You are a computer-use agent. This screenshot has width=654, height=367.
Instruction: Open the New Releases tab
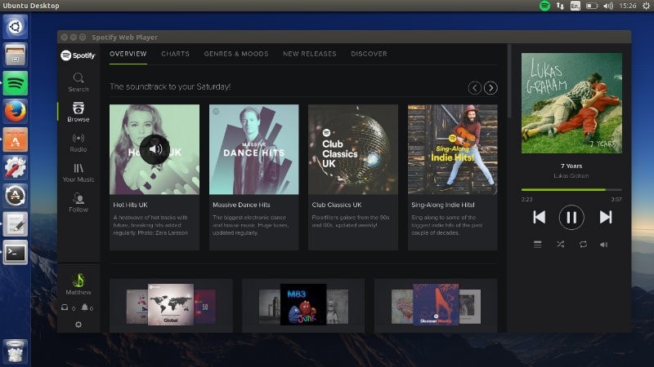[x=310, y=54]
